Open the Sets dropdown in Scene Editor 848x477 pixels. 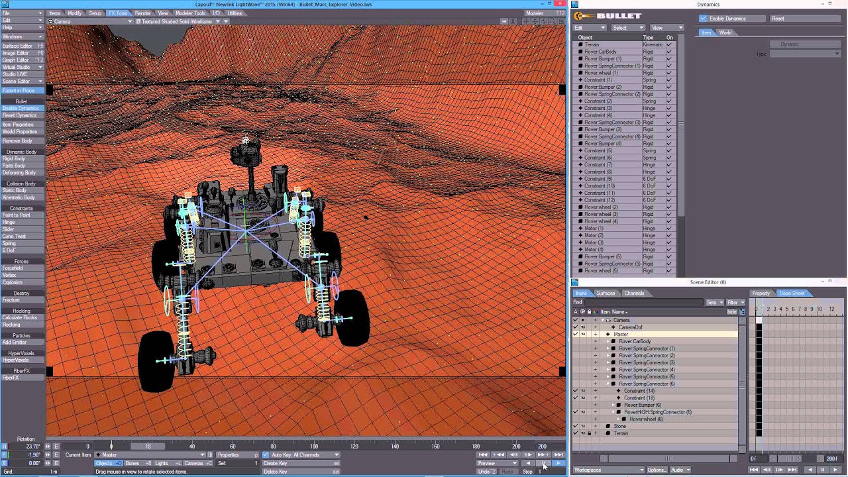coord(715,302)
